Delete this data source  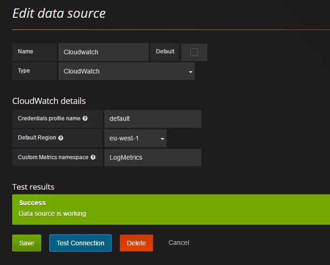click(x=136, y=243)
